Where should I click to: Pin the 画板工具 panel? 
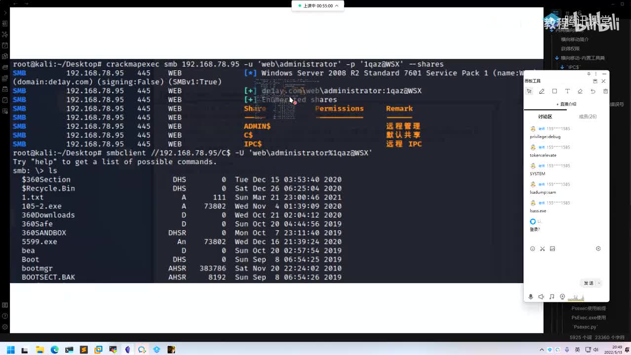[589, 74]
